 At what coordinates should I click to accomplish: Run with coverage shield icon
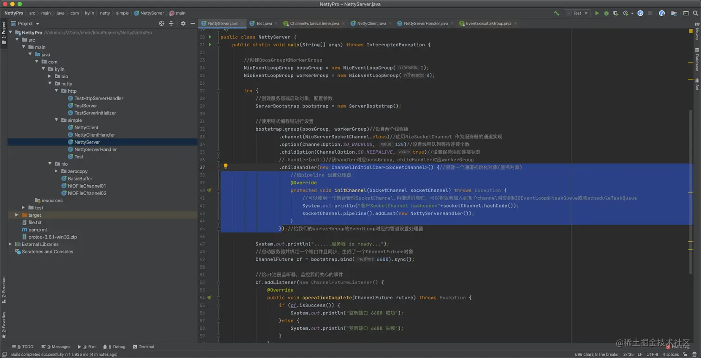point(616,13)
